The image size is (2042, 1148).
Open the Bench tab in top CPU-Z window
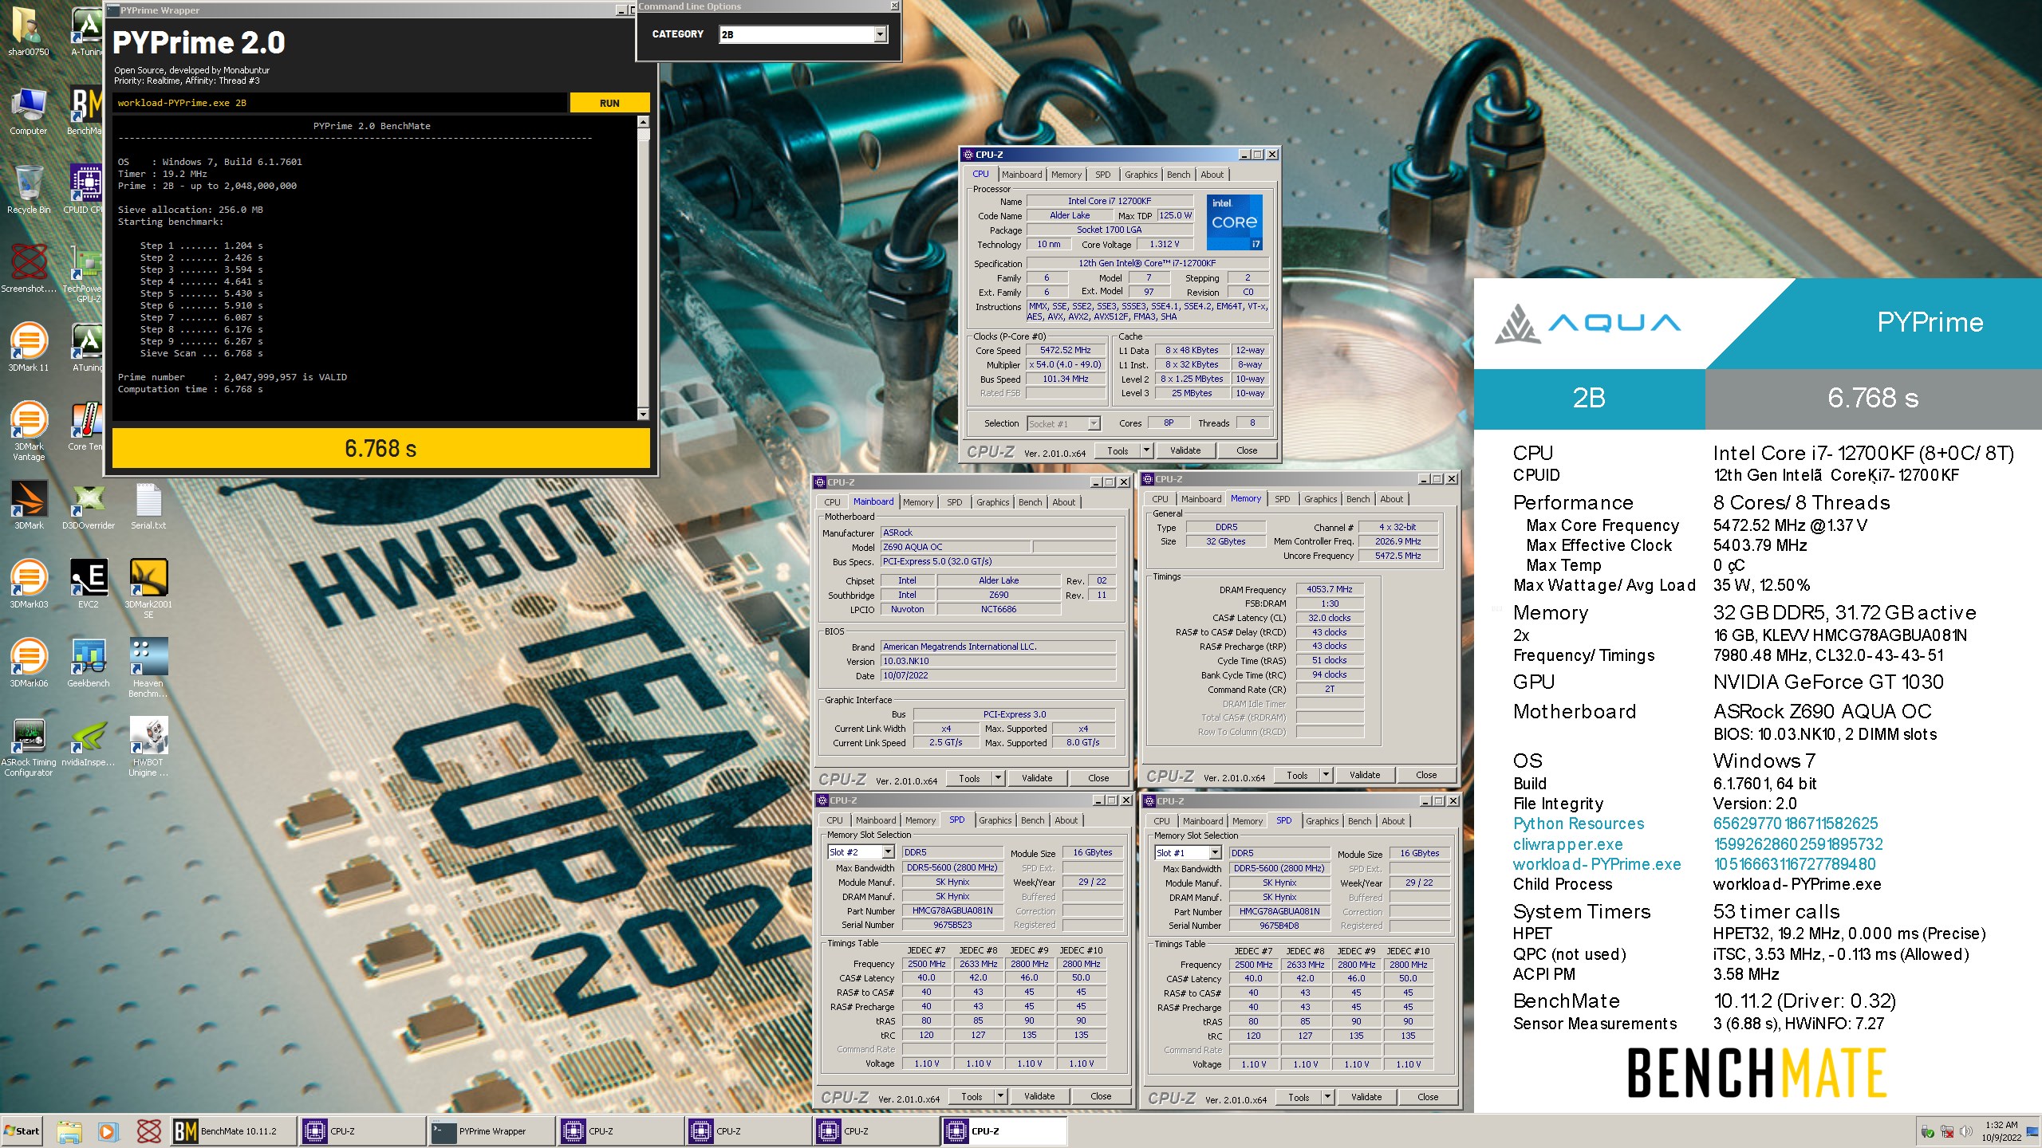click(1178, 175)
